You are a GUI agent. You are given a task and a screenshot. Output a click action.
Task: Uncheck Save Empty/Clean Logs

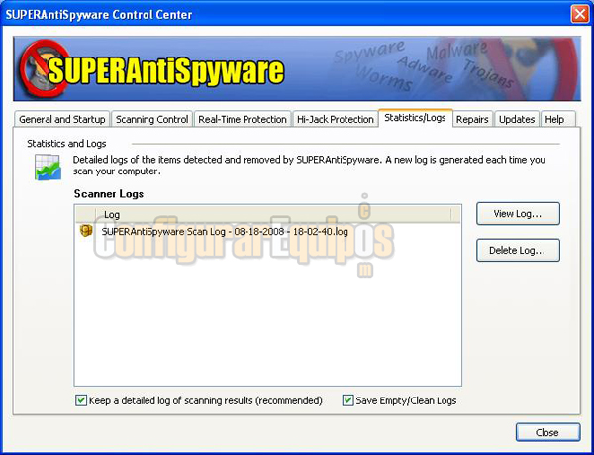coord(347,400)
